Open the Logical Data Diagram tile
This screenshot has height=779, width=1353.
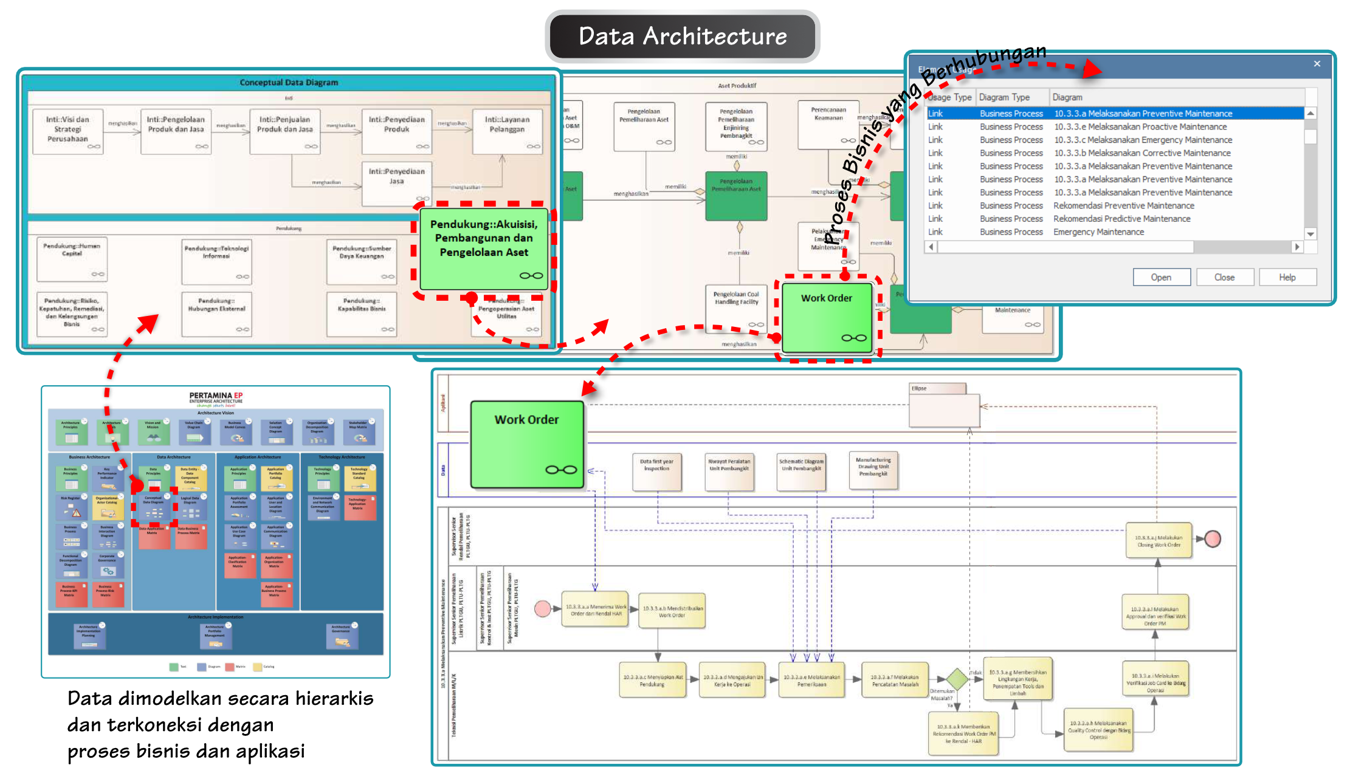click(x=191, y=507)
